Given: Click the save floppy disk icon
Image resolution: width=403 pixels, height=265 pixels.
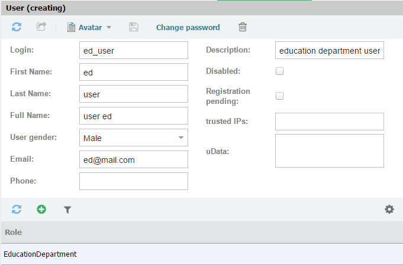Looking at the screenshot, I should pyautogui.click(x=134, y=27).
